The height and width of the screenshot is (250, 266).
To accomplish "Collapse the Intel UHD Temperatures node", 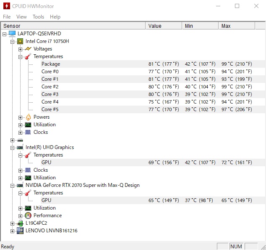I will 21,155.
